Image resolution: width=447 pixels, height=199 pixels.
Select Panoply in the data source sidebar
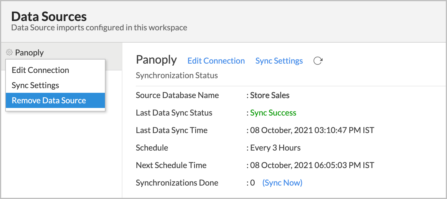pyautogui.click(x=29, y=53)
